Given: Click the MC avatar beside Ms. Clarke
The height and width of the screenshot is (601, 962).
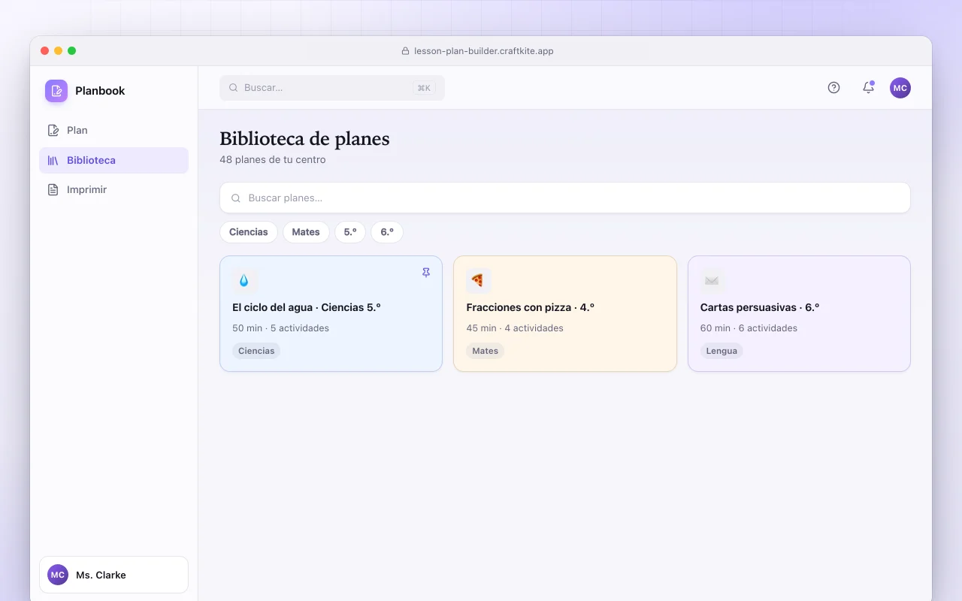Looking at the screenshot, I should coord(58,575).
